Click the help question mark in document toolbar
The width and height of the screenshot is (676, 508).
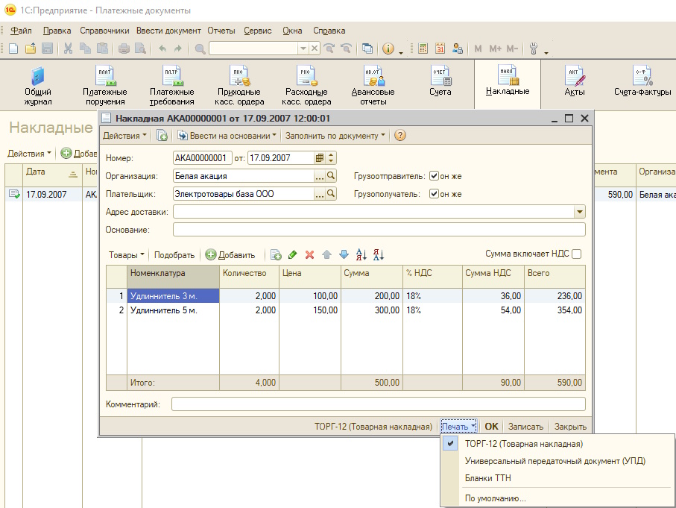pyautogui.click(x=400, y=136)
